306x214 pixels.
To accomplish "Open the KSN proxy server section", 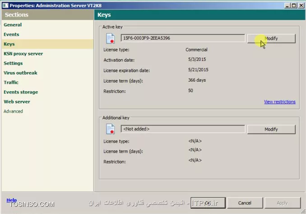I will [23, 54].
